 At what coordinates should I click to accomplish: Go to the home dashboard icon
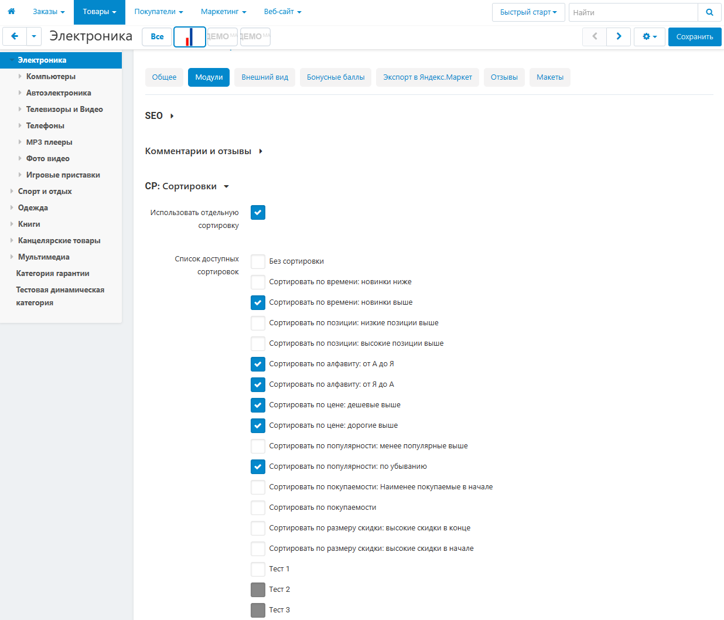coord(11,12)
